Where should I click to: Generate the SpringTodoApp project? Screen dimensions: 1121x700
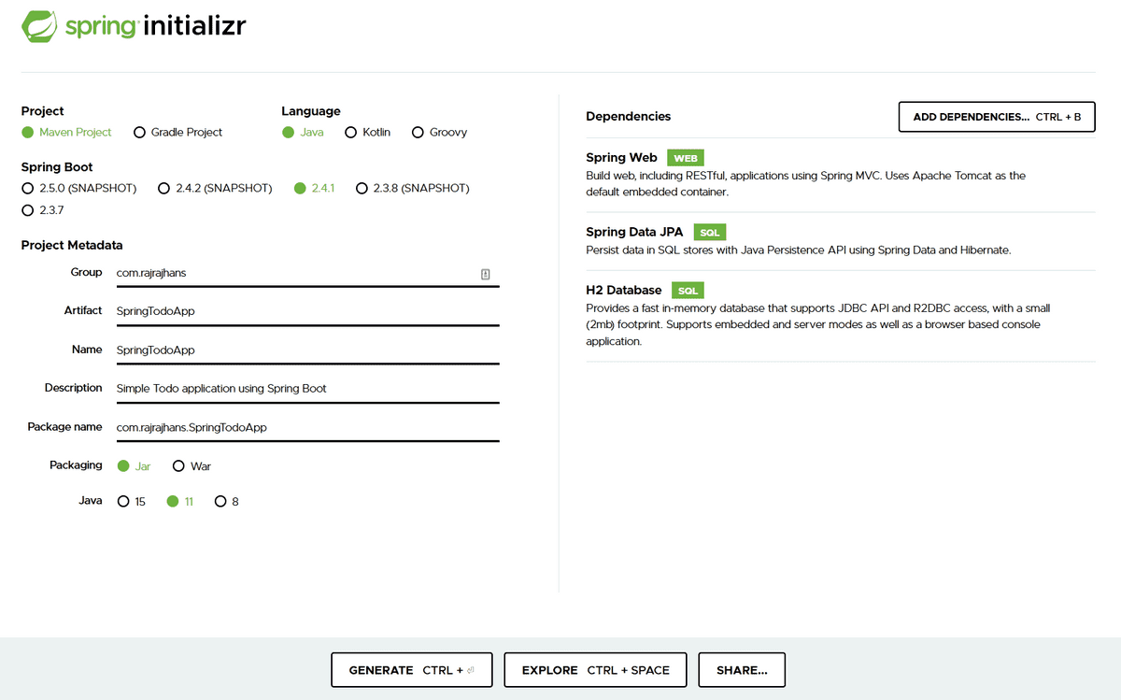[x=411, y=669]
